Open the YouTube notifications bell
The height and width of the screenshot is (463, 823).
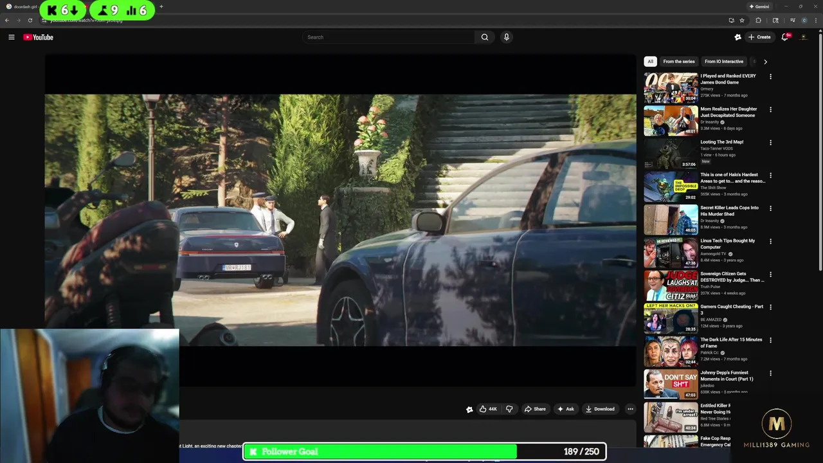[x=785, y=37]
